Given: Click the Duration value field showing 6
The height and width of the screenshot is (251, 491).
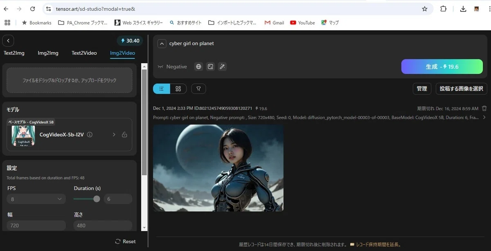Looking at the screenshot, I should (118, 199).
